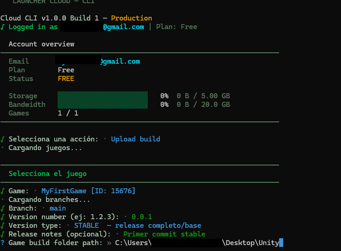The image size is (341, 251).
Task: Click the blue text cursor block
Action: pos(281,242)
